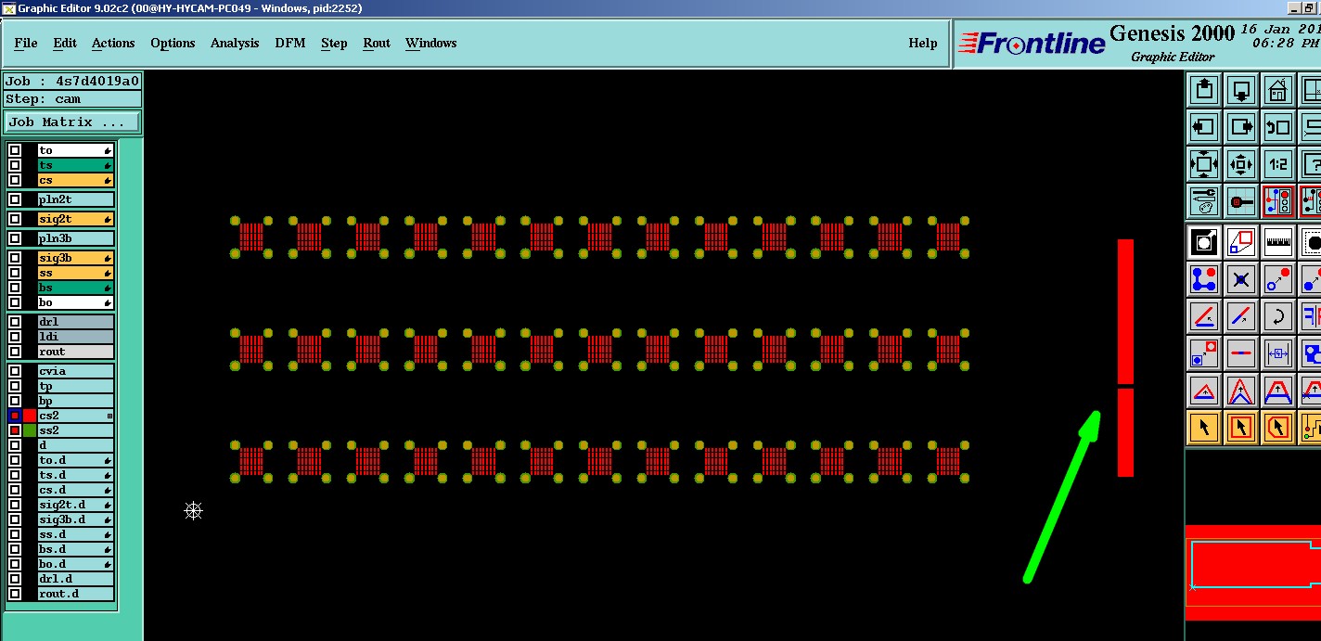Image resolution: width=1321 pixels, height=641 pixels.
Task: Click the blue and red squares copy icon
Action: click(1204, 353)
